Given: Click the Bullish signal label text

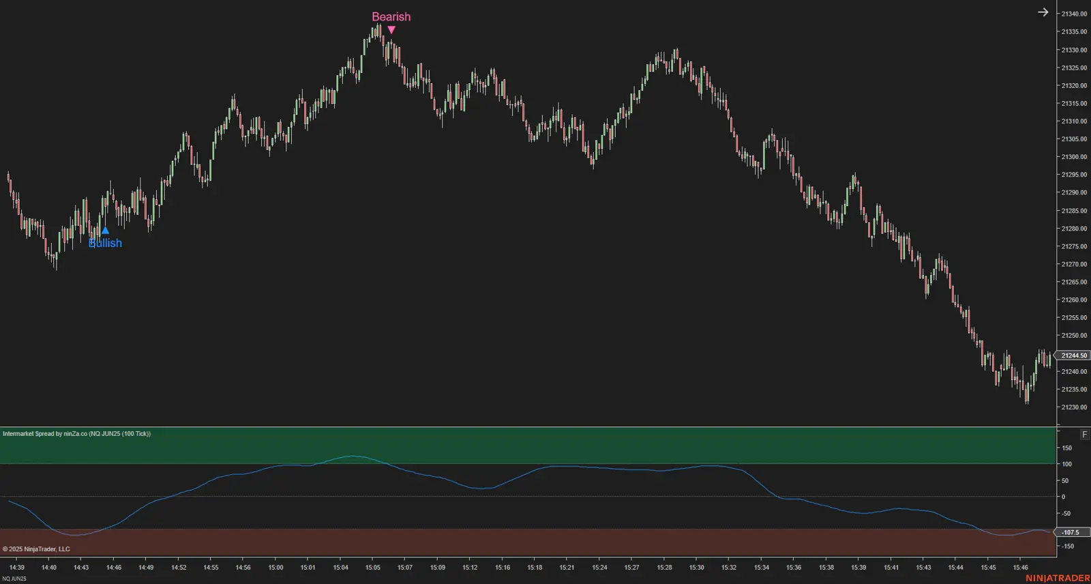Looking at the screenshot, I should point(105,243).
